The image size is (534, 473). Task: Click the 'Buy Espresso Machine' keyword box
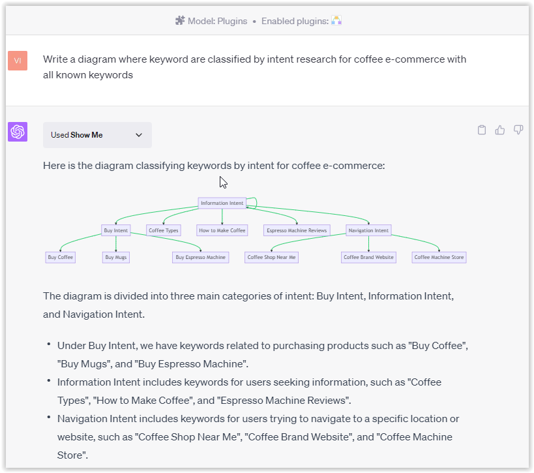[200, 257]
